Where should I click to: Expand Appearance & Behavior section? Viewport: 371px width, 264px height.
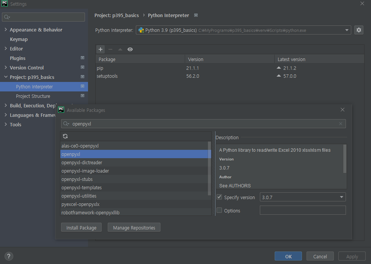pos(6,30)
